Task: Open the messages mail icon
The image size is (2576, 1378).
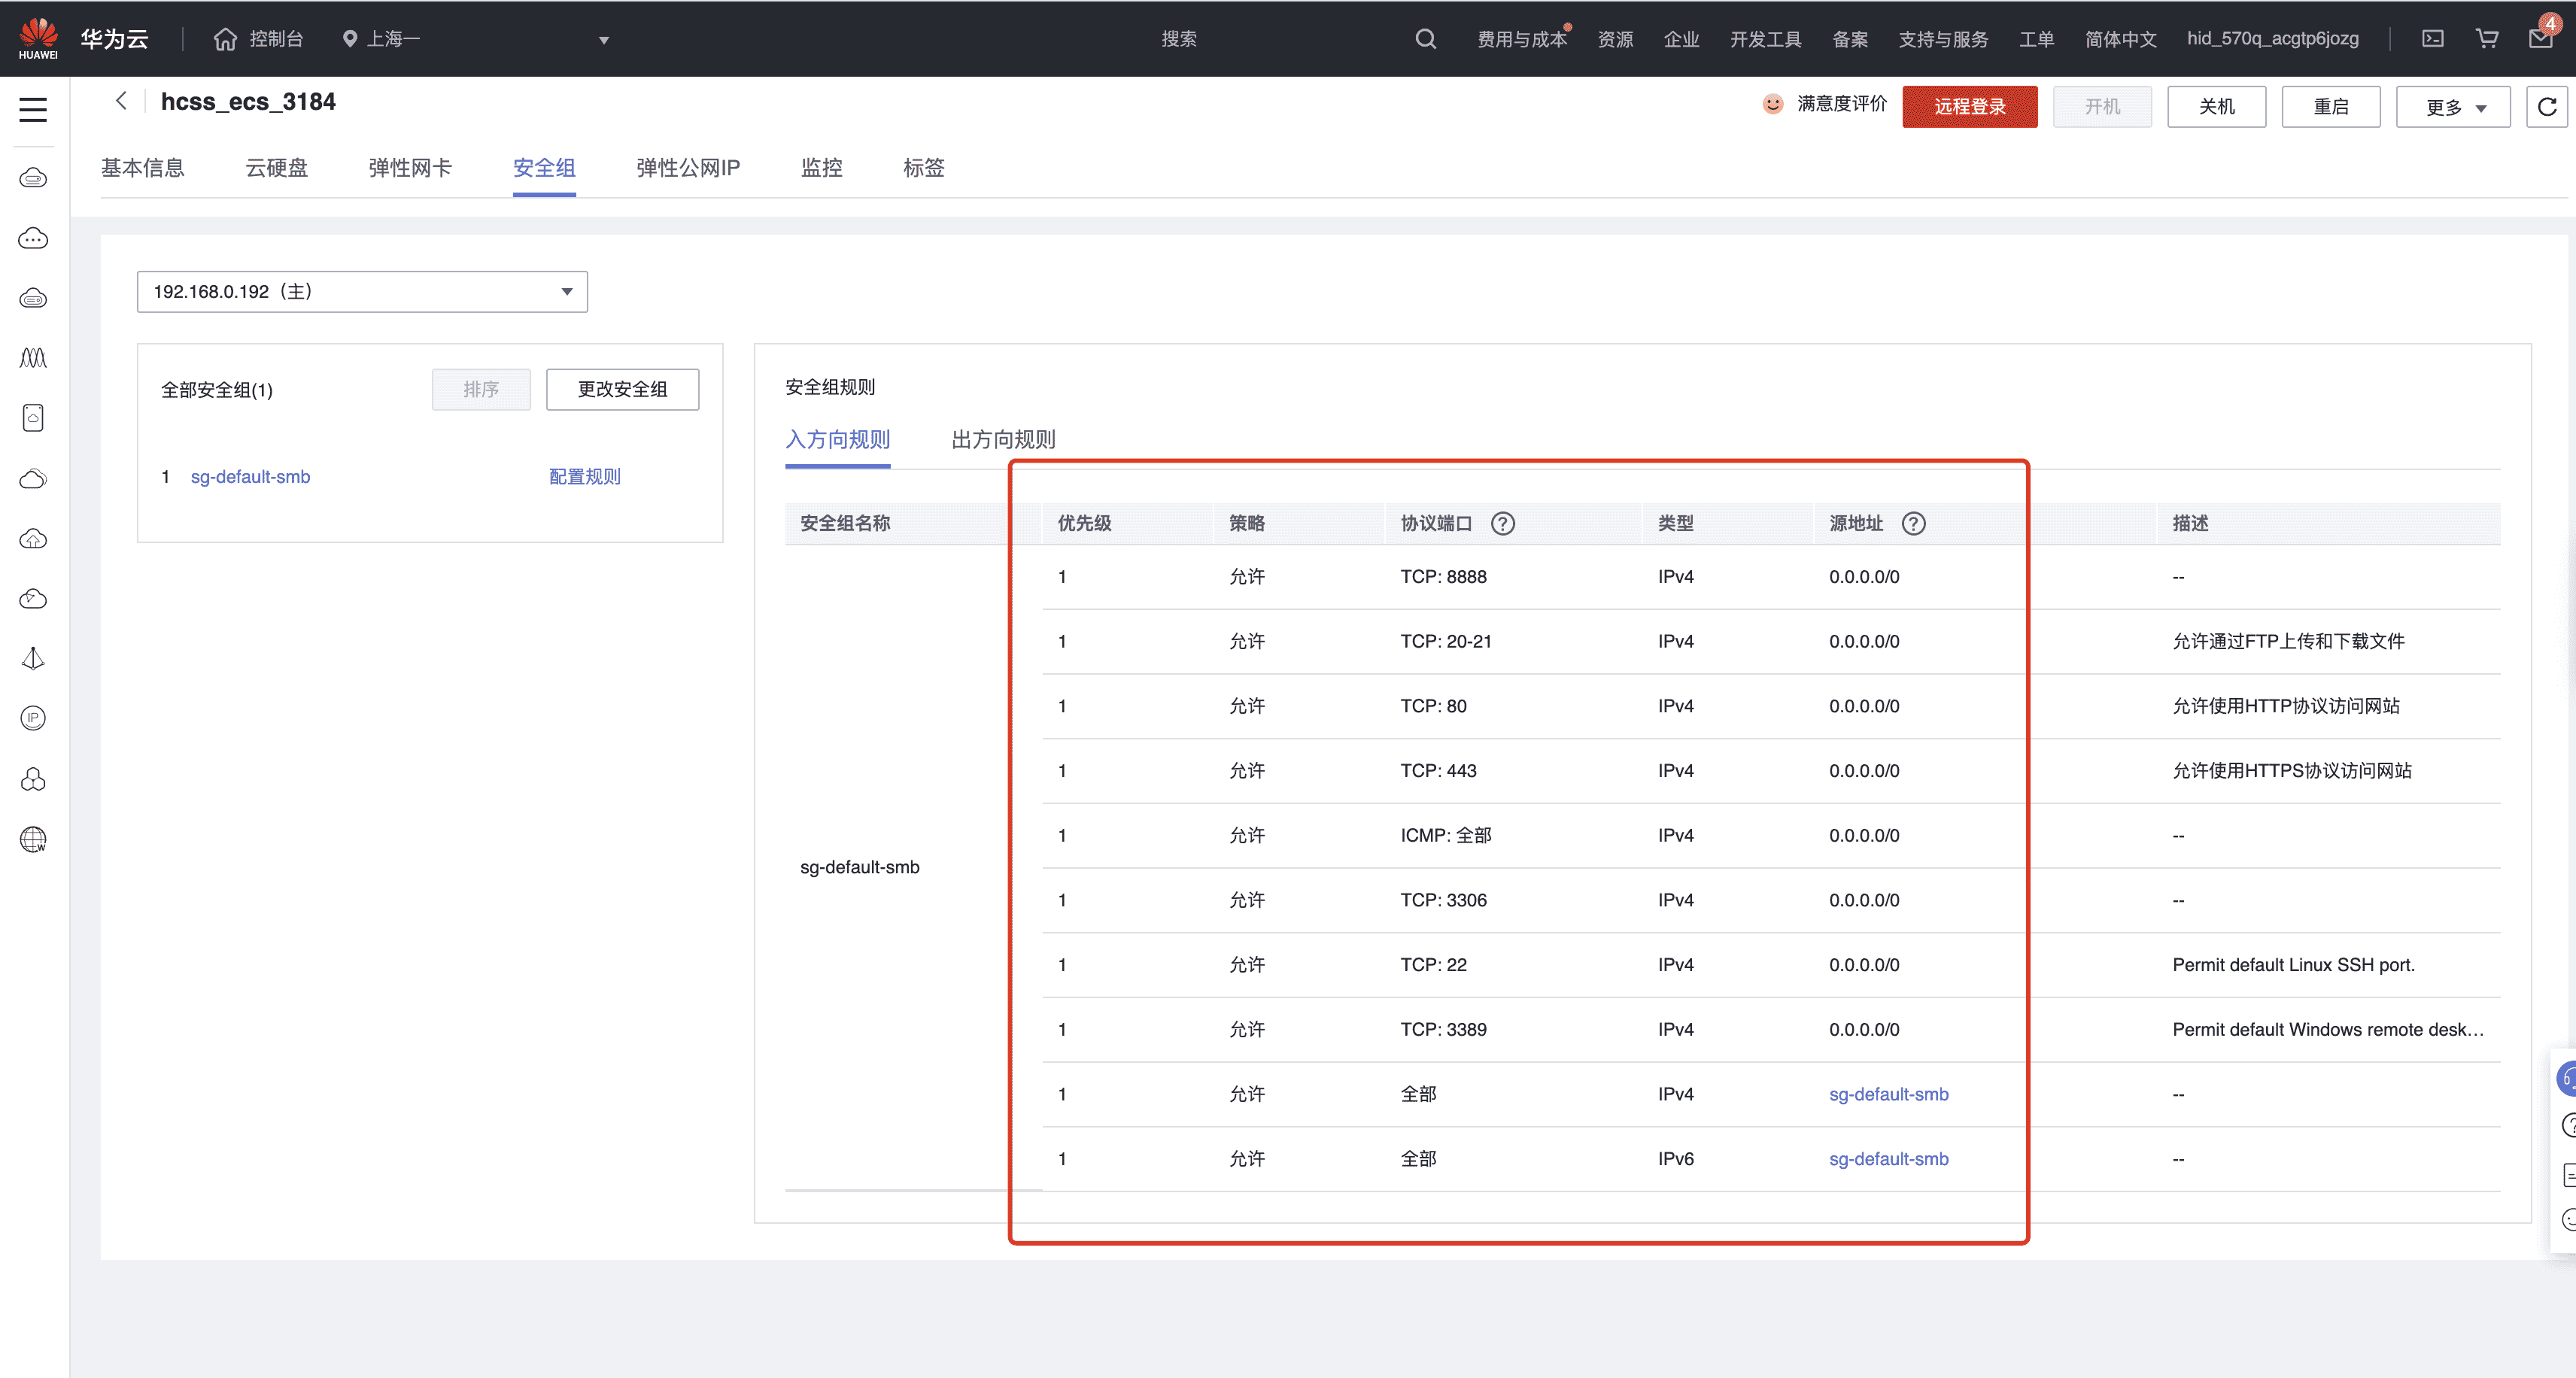Action: tap(2540, 39)
